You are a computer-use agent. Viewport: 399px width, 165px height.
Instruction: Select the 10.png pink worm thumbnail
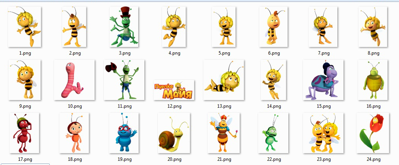74,80
